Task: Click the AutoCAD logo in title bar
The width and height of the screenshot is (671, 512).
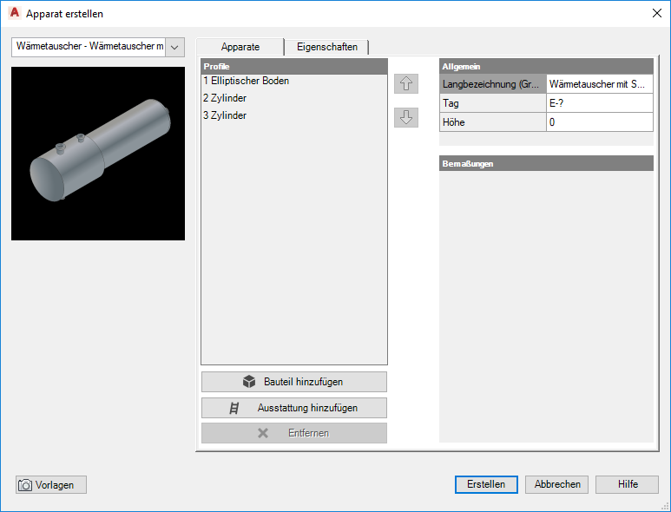Action: click(x=15, y=13)
